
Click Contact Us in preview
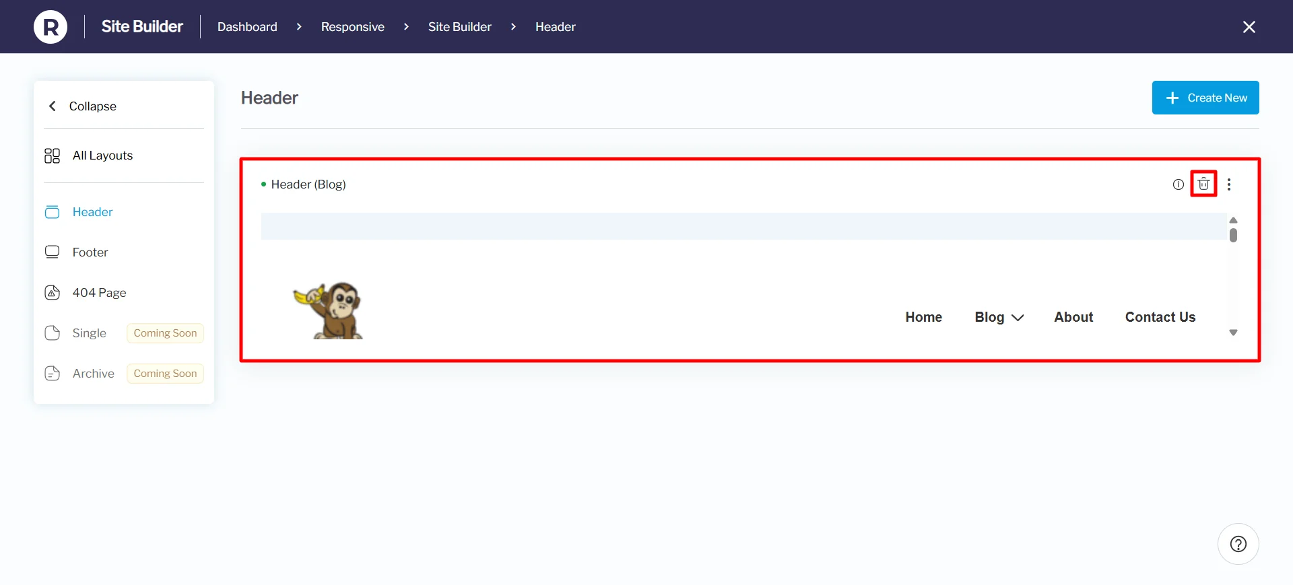pyautogui.click(x=1160, y=317)
